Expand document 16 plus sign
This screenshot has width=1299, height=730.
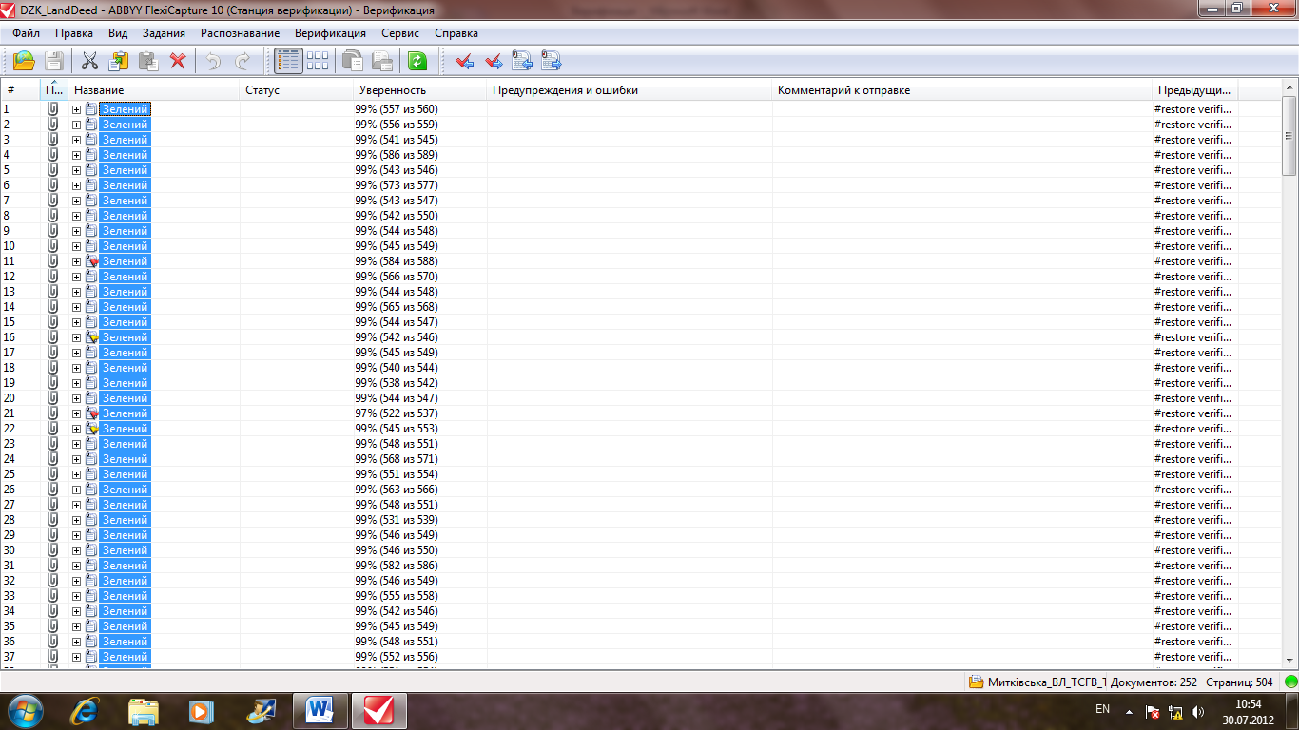tap(77, 337)
